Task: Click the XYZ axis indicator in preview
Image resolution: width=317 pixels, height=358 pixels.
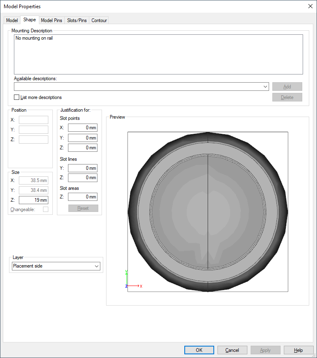Action: click(x=132, y=281)
